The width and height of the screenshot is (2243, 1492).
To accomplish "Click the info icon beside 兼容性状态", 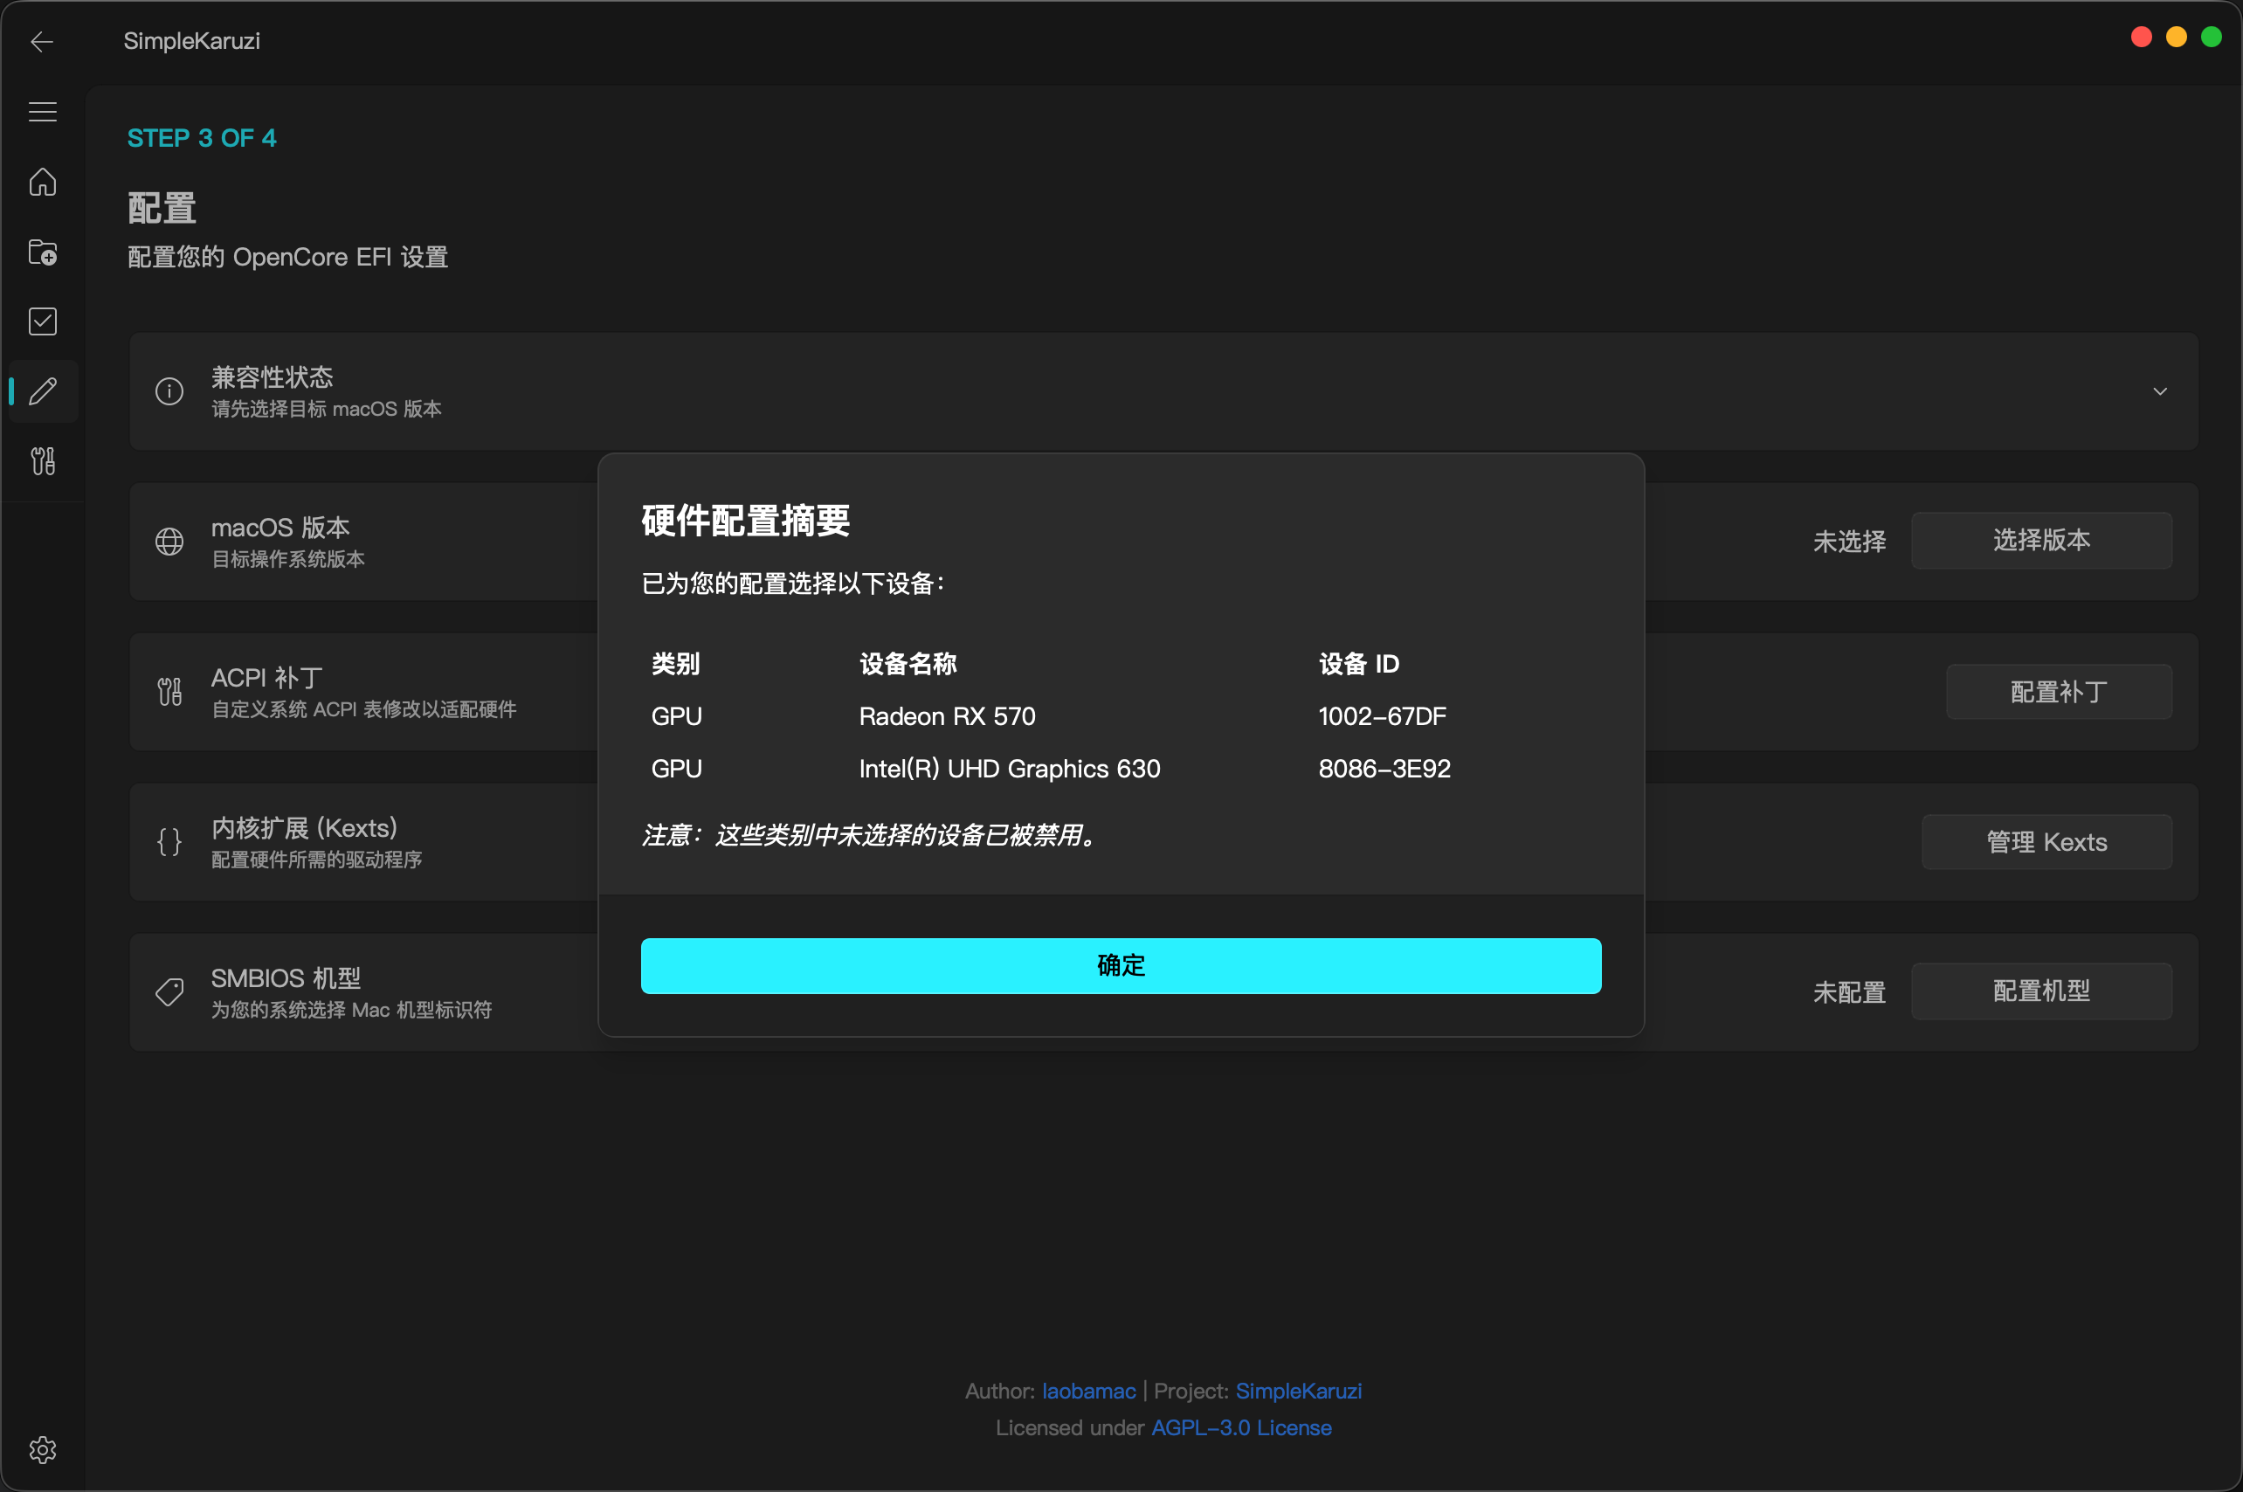I will coord(169,391).
